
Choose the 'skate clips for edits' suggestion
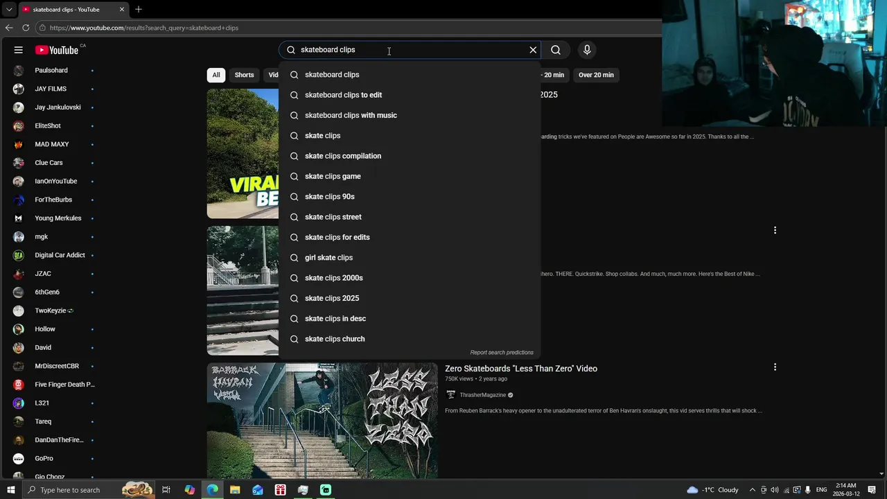pyautogui.click(x=410, y=237)
